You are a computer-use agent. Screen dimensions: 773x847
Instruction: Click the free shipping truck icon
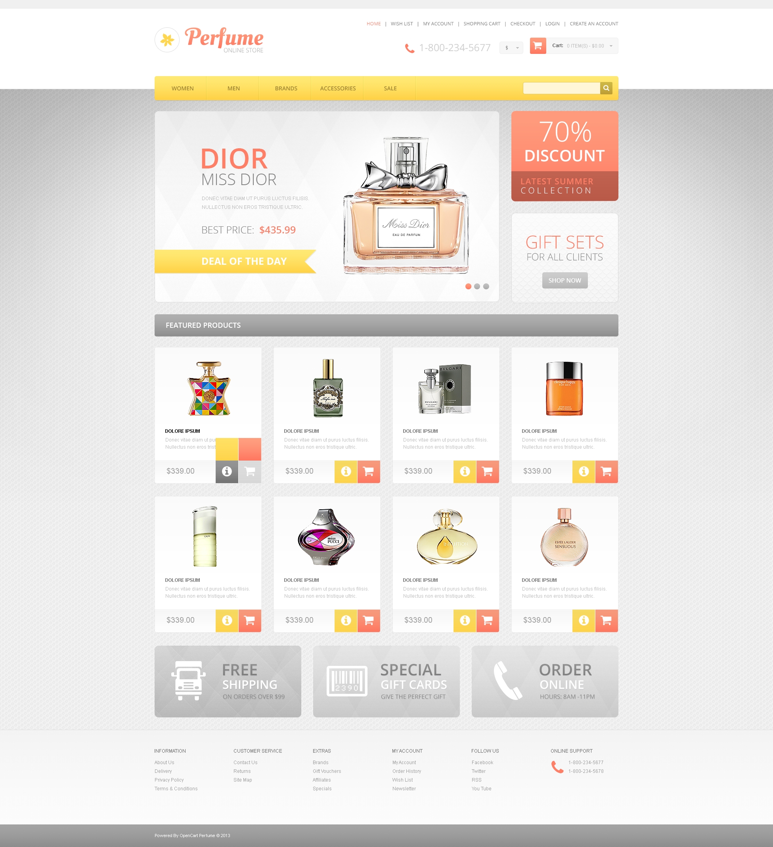(189, 679)
